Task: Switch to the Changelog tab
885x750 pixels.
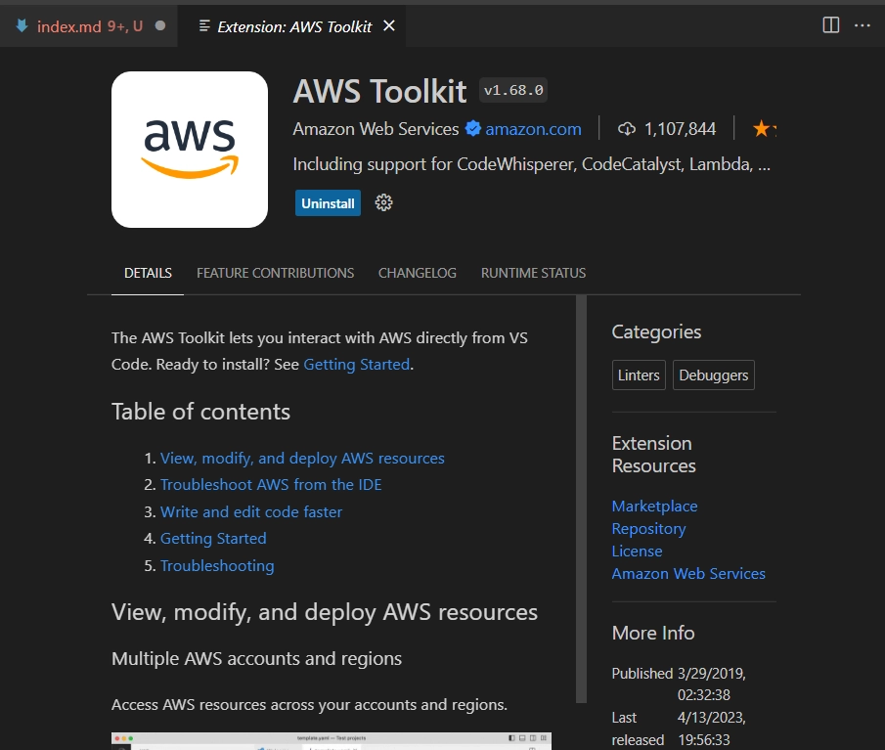Action: tap(417, 273)
